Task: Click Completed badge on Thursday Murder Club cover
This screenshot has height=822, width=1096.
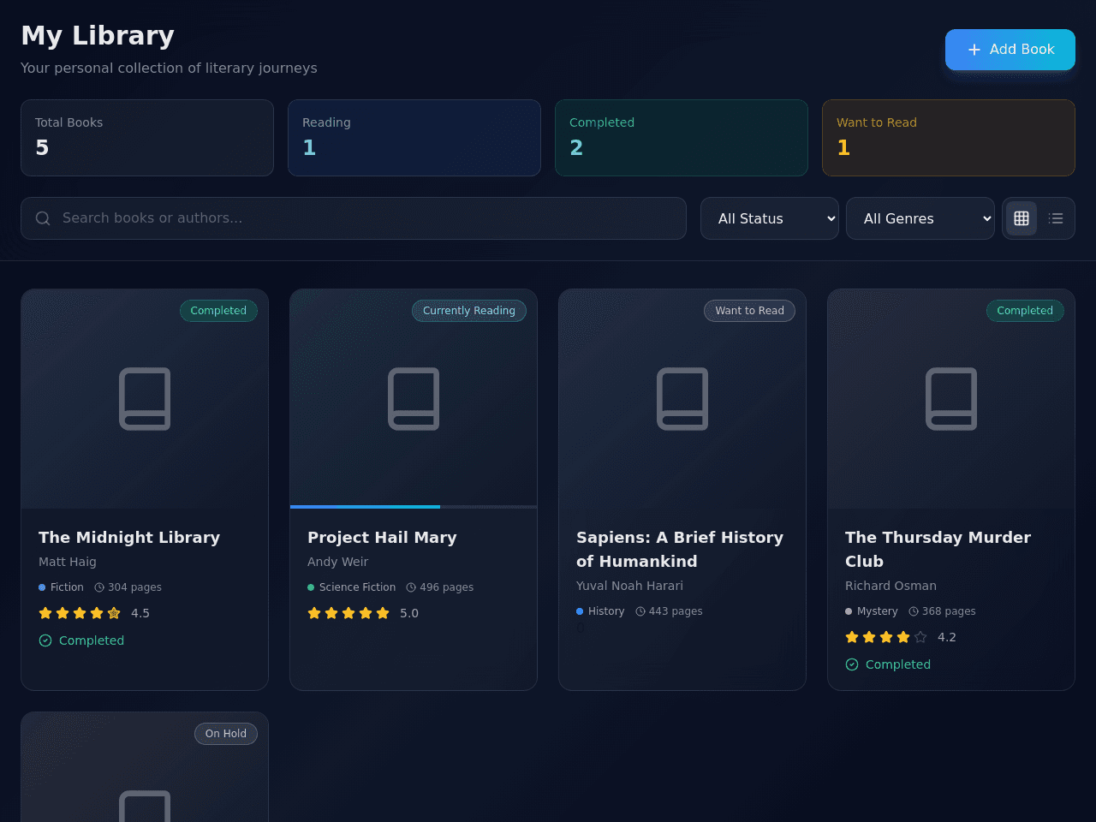Action: click(1025, 311)
